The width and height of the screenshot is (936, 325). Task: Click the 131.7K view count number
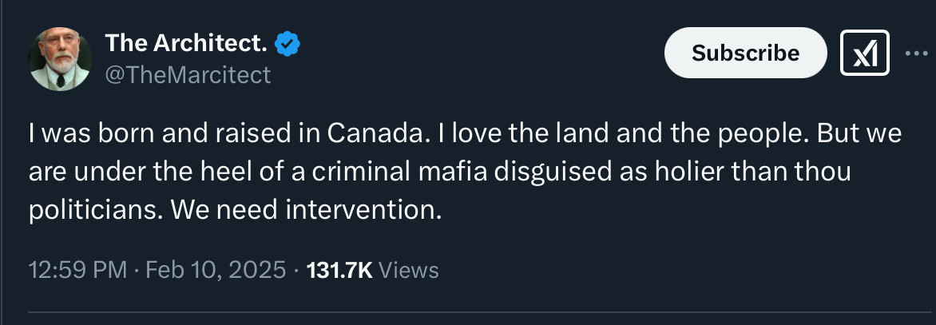[x=339, y=270]
